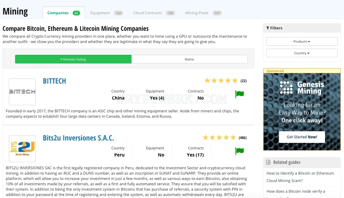
Task: Click the Cloud Contracts count badge 192
Action: point(170,13)
